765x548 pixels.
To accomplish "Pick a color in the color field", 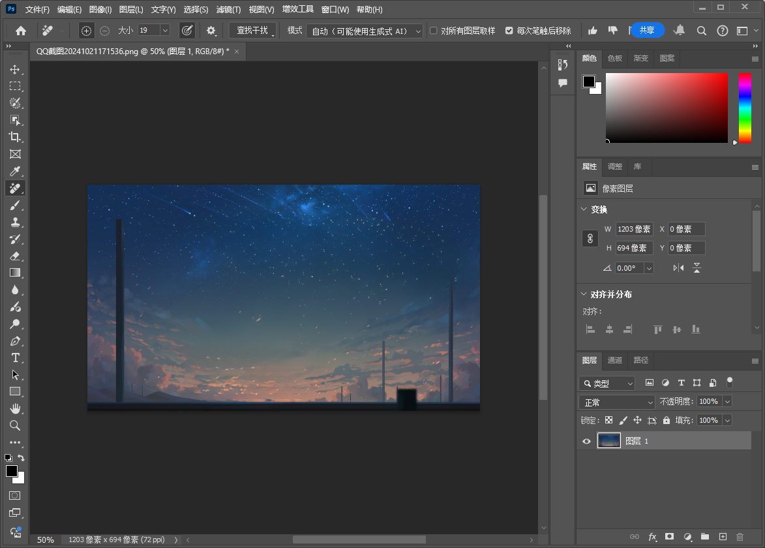I will pyautogui.click(x=667, y=108).
